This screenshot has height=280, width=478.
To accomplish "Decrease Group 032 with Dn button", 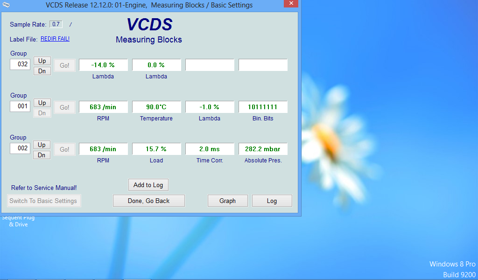I will click(x=42, y=71).
